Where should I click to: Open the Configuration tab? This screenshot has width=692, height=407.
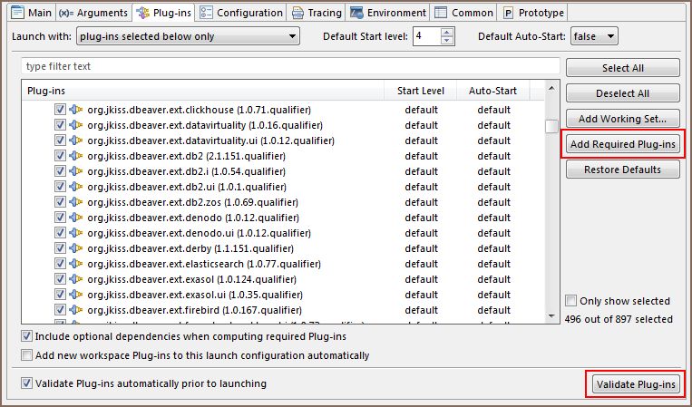241,13
